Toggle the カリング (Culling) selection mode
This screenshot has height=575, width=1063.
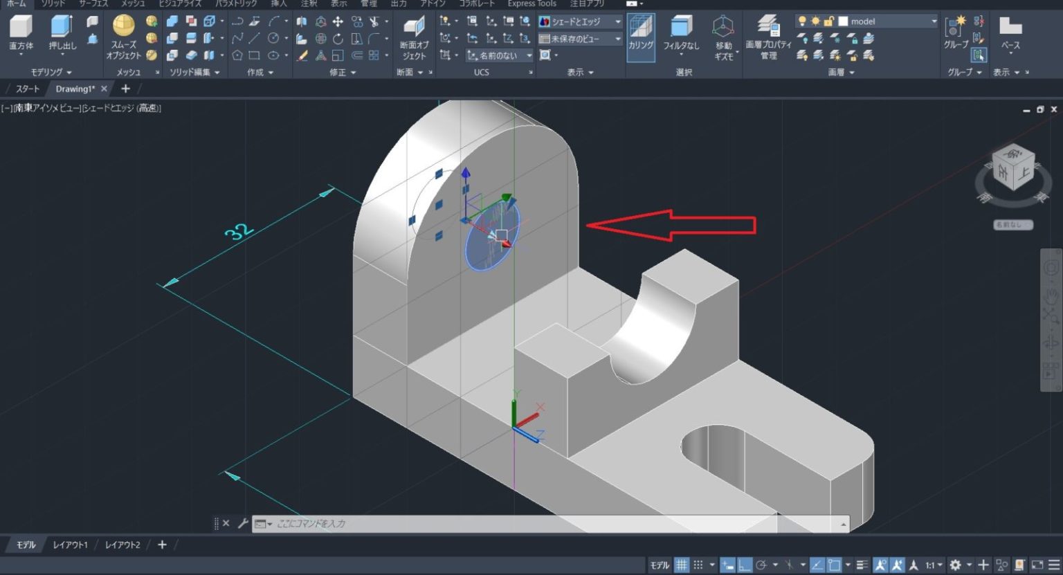(640, 35)
